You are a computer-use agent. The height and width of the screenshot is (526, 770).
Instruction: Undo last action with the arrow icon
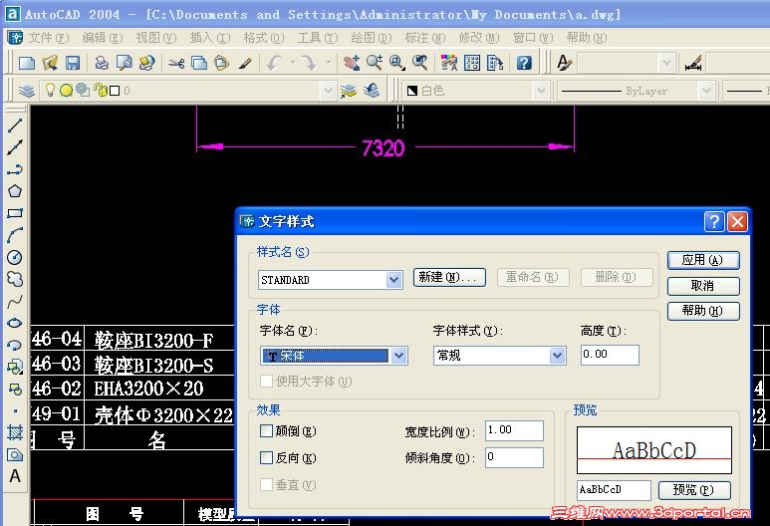point(274,63)
